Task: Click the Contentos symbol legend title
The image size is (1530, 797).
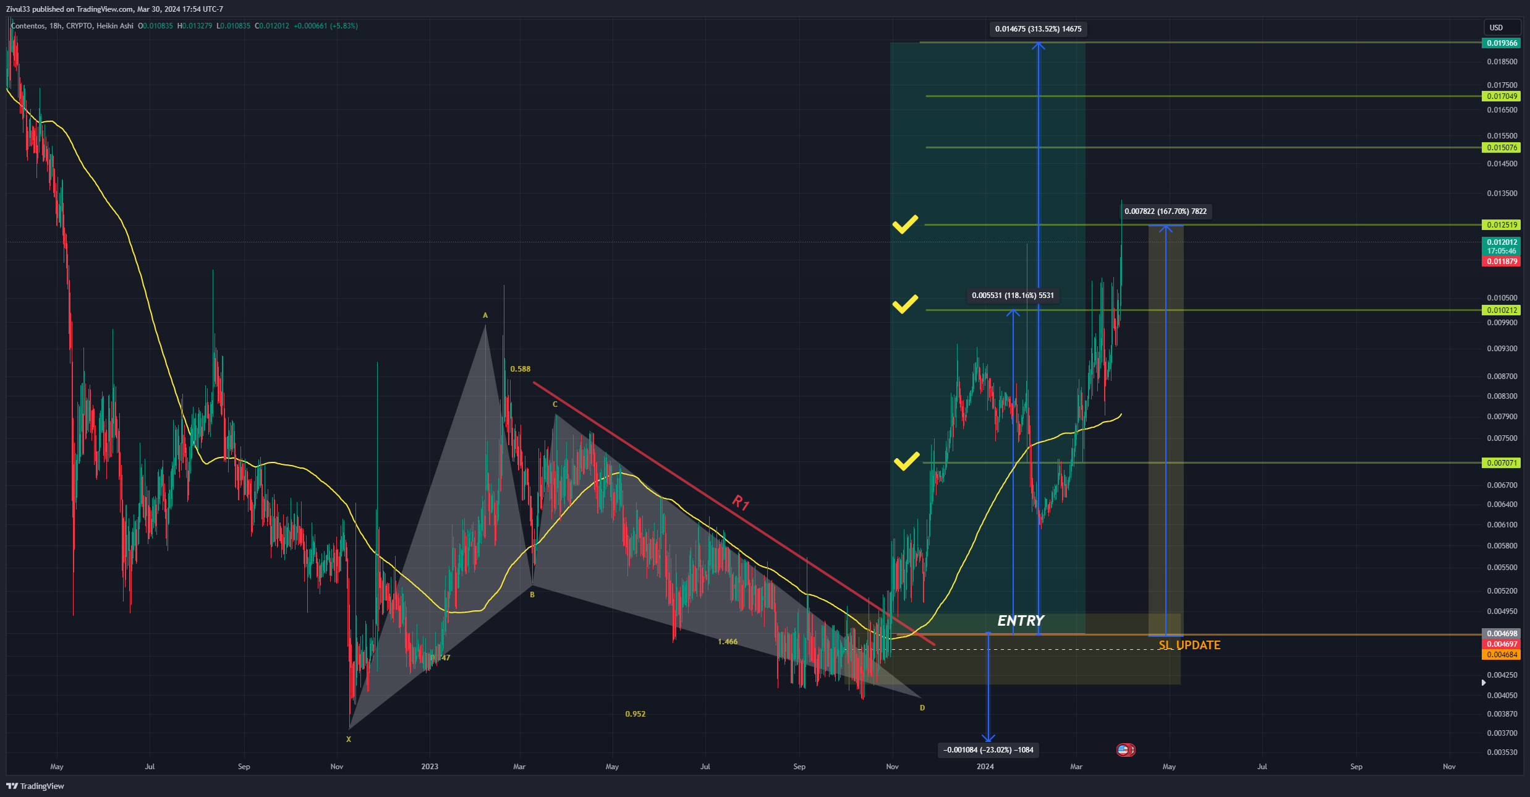Action: (72, 26)
